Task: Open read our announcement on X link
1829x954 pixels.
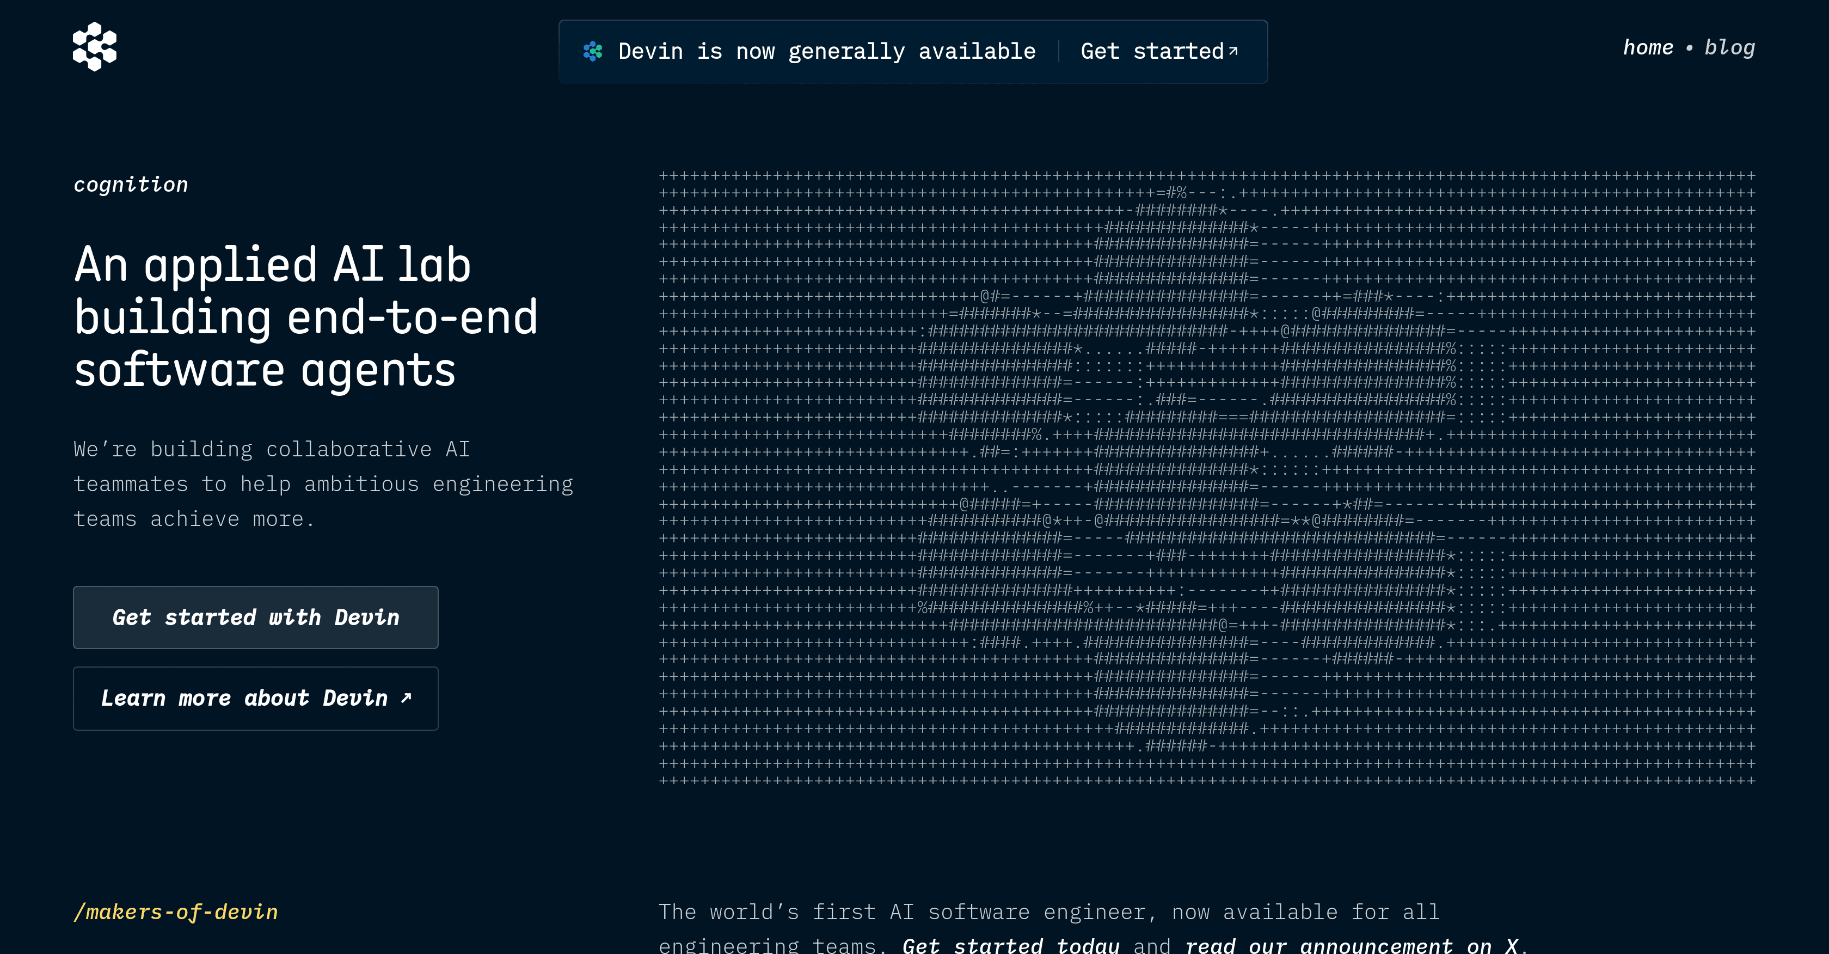Action: [x=1351, y=945]
